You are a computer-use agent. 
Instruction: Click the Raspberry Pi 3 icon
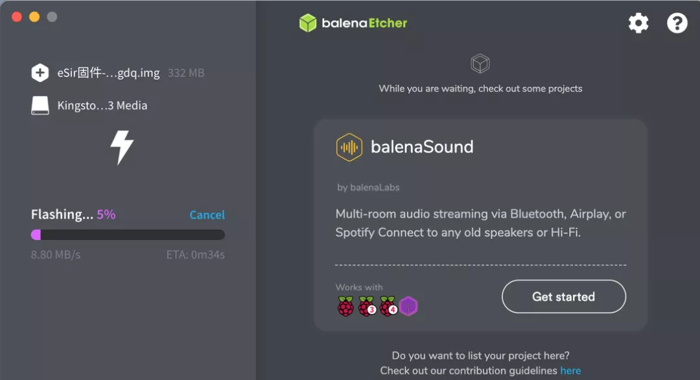[x=367, y=306]
